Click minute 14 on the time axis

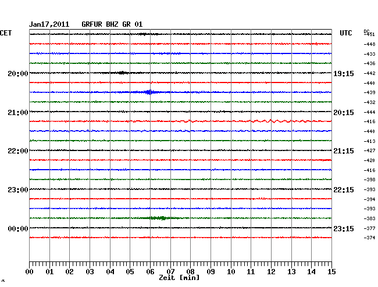311,271
